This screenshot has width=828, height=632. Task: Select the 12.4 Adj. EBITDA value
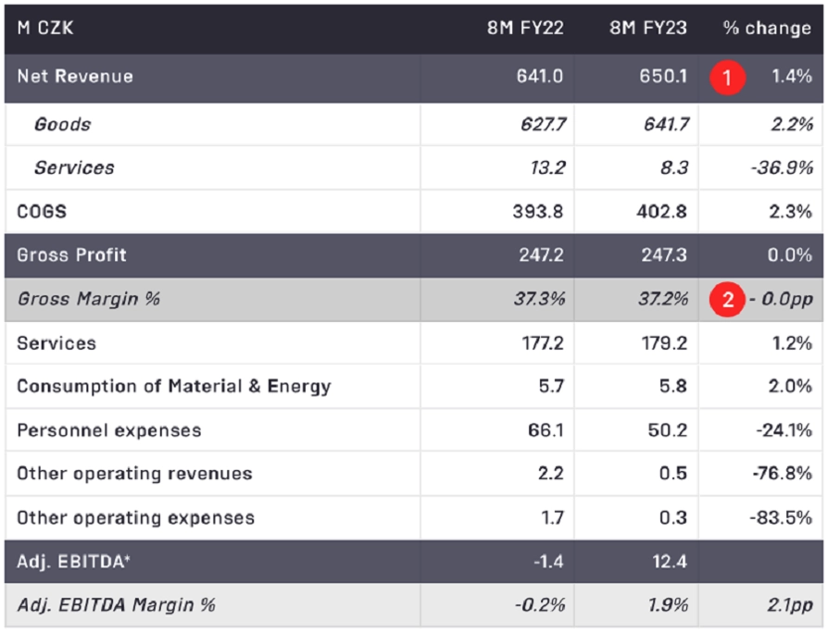point(670,562)
